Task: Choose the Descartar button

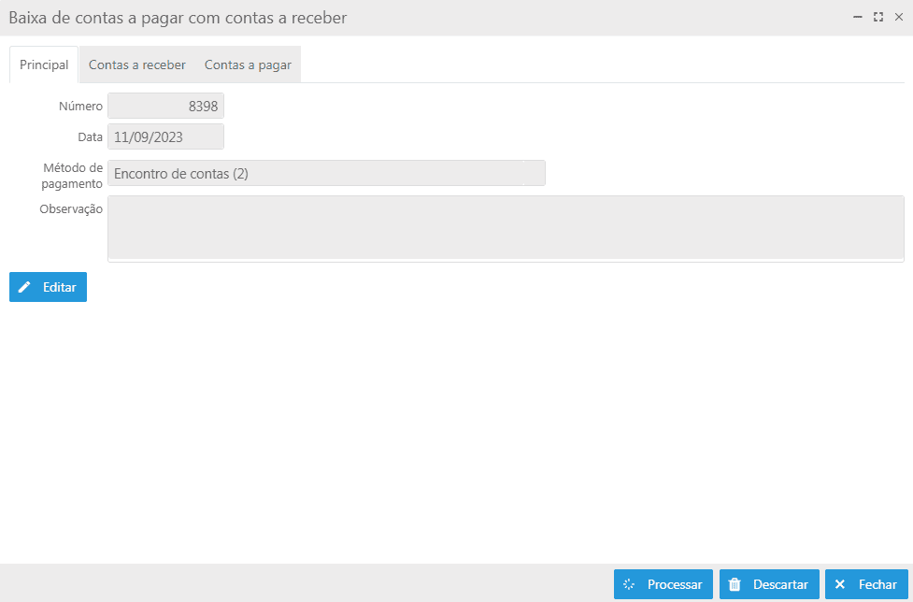Action: pos(769,584)
